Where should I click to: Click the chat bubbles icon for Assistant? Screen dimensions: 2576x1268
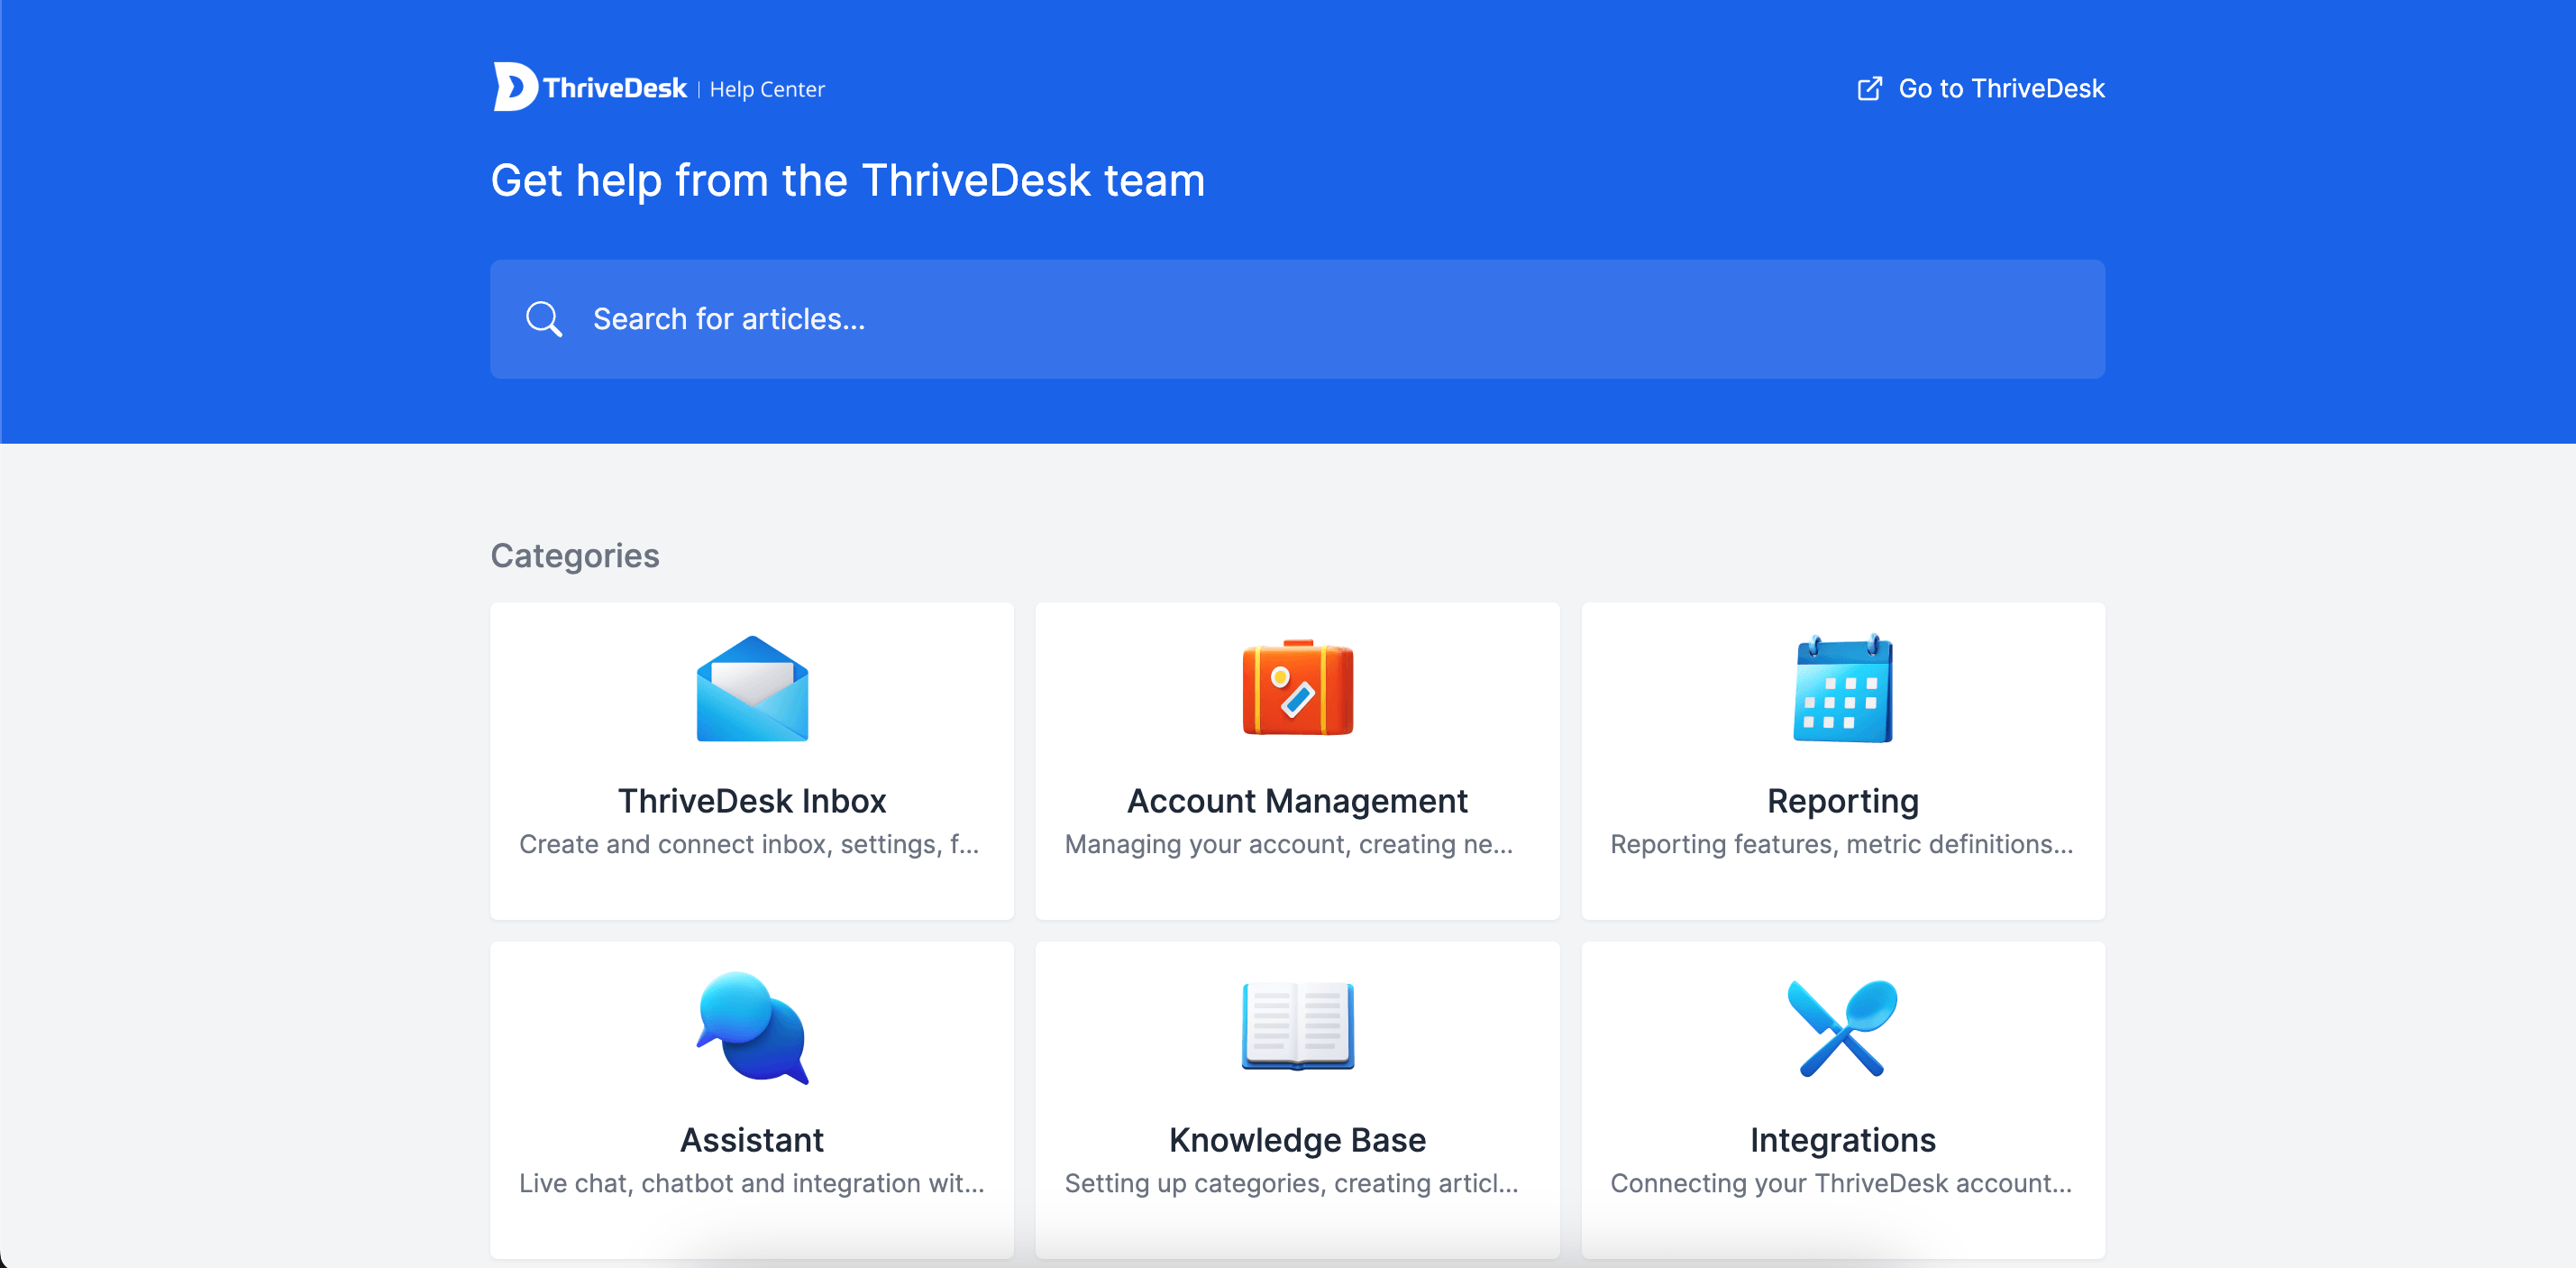click(x=752, y=1028)
